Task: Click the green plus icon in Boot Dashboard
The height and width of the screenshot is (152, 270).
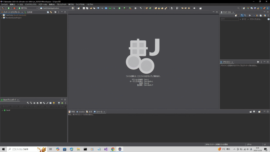Action: 62,103
